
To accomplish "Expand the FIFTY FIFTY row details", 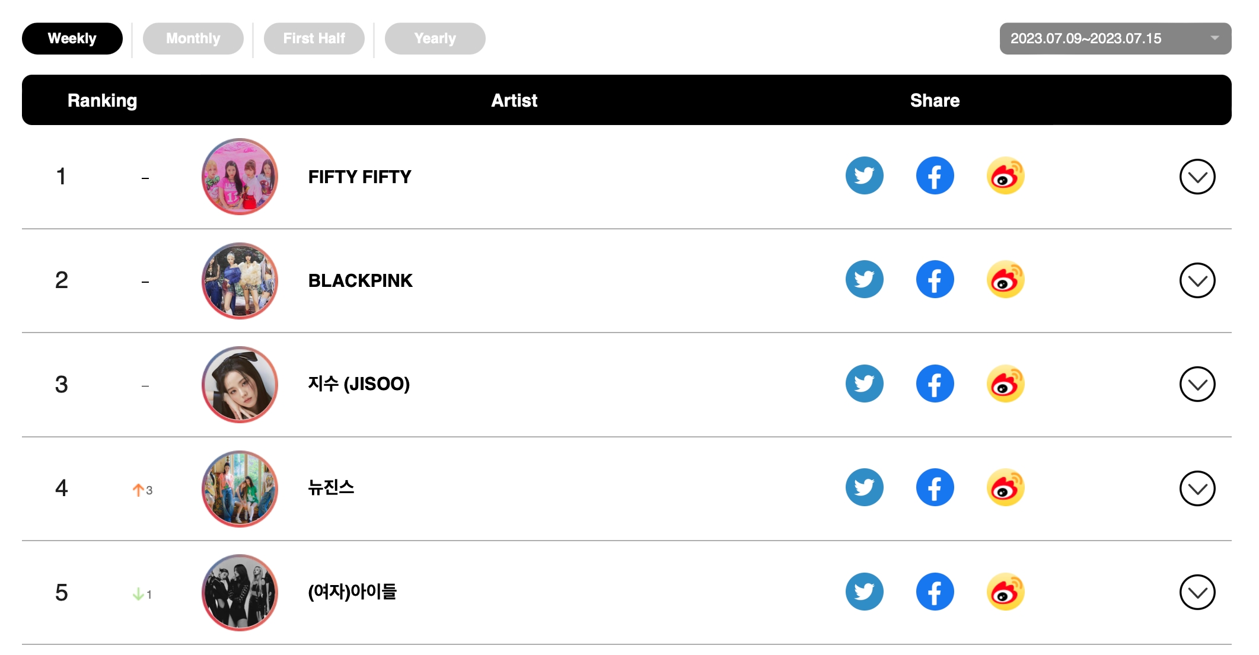I will (x=1197, y=177).
